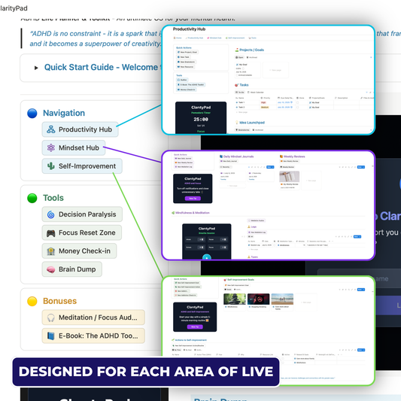
Task: Click the Medium priority tag on Task 2
Action: 264,107
